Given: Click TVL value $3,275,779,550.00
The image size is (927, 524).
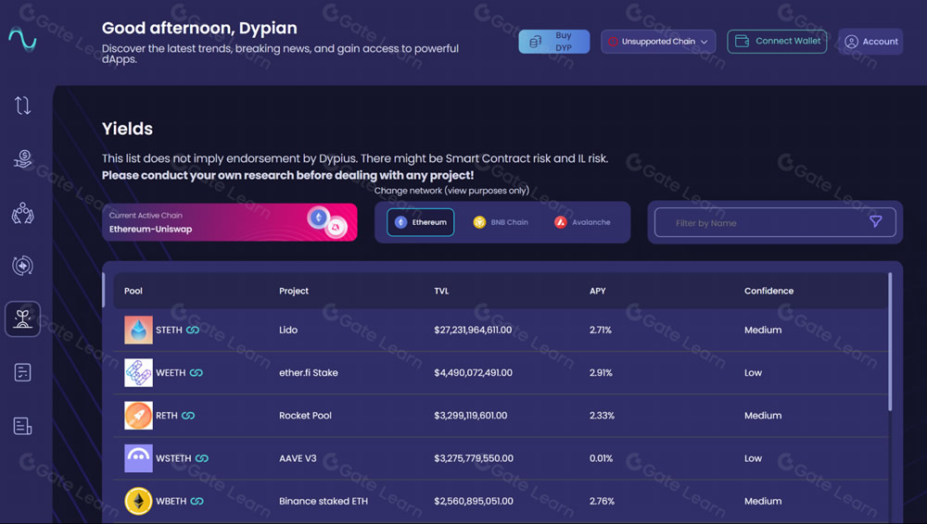Looking at the screenshot, I should coord(474,458).
